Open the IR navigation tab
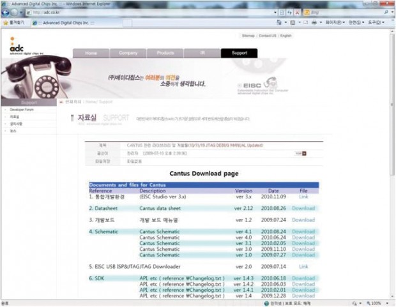The height and width of the screenshot is (307, 396). [x=202, y=53]
